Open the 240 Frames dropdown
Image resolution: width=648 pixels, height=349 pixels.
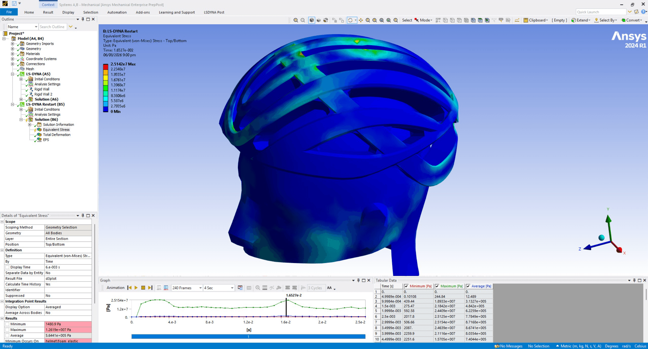pyautogui.click(x=200, y=288)
